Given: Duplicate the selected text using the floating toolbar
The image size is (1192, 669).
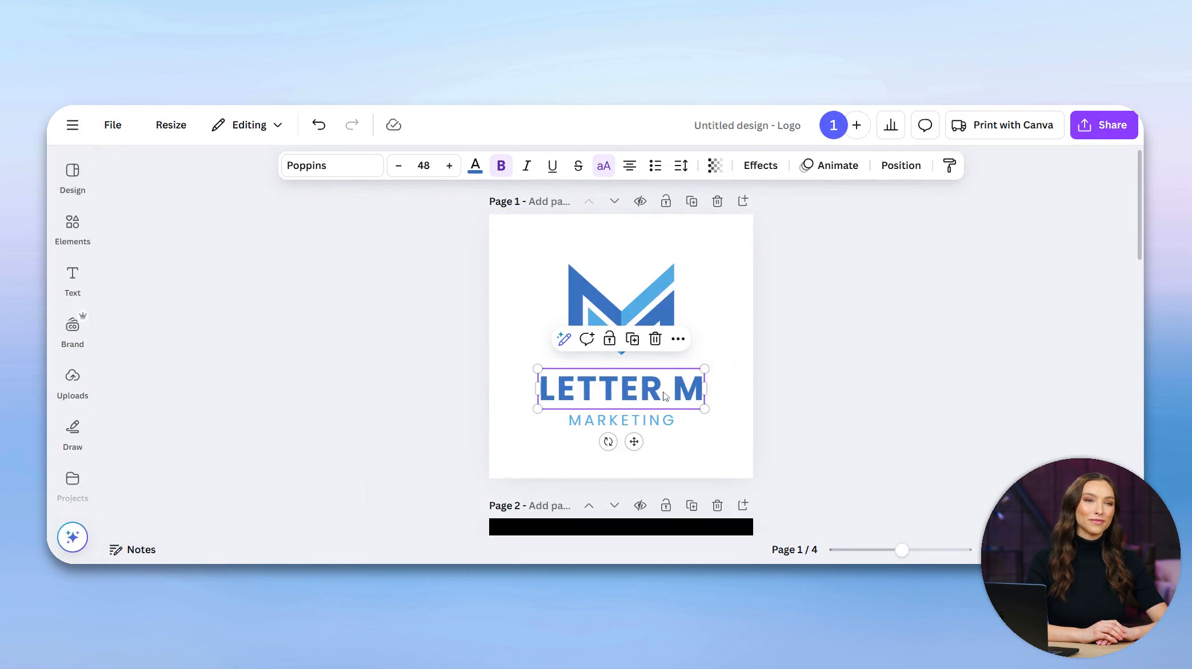Looking at the screenshot, I should coord(632,338).
